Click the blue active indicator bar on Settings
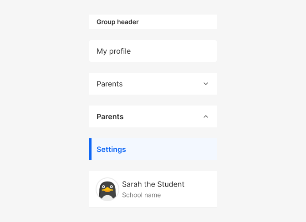This screenshot has width=306, height=222. pyautogui.click(x=90, y=149)
